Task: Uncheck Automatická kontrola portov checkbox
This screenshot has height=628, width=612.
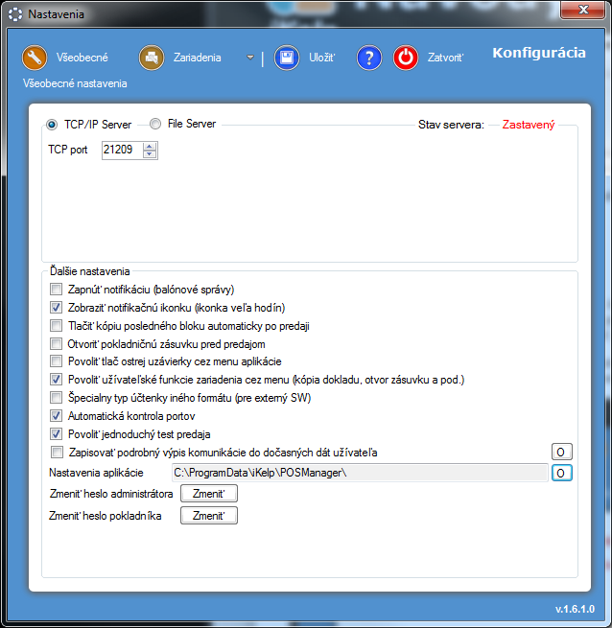Action: point(56,416)
